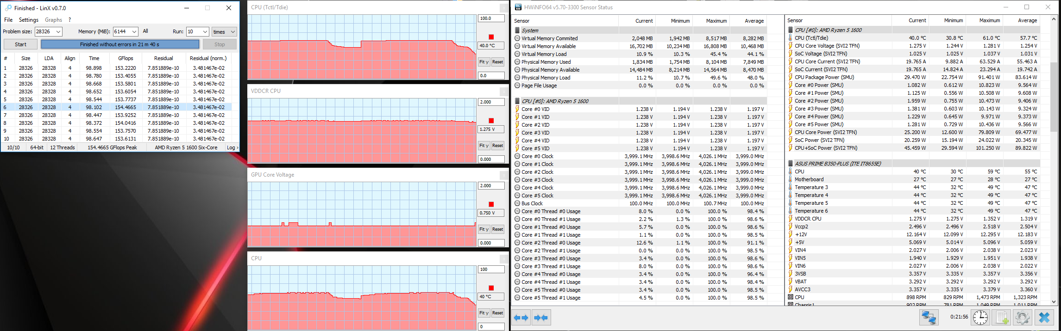Click Bus Clock row circle icon
This screenshot has width=1061, height=331.
pos(517,203)
